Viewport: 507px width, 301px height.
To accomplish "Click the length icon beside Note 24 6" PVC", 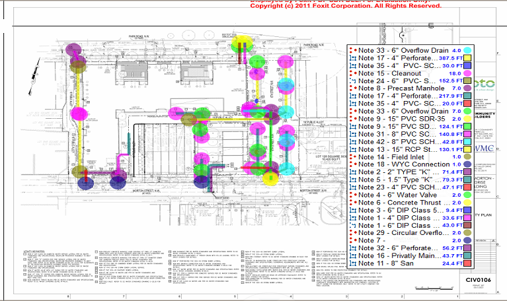I will (x=353, y=81).
